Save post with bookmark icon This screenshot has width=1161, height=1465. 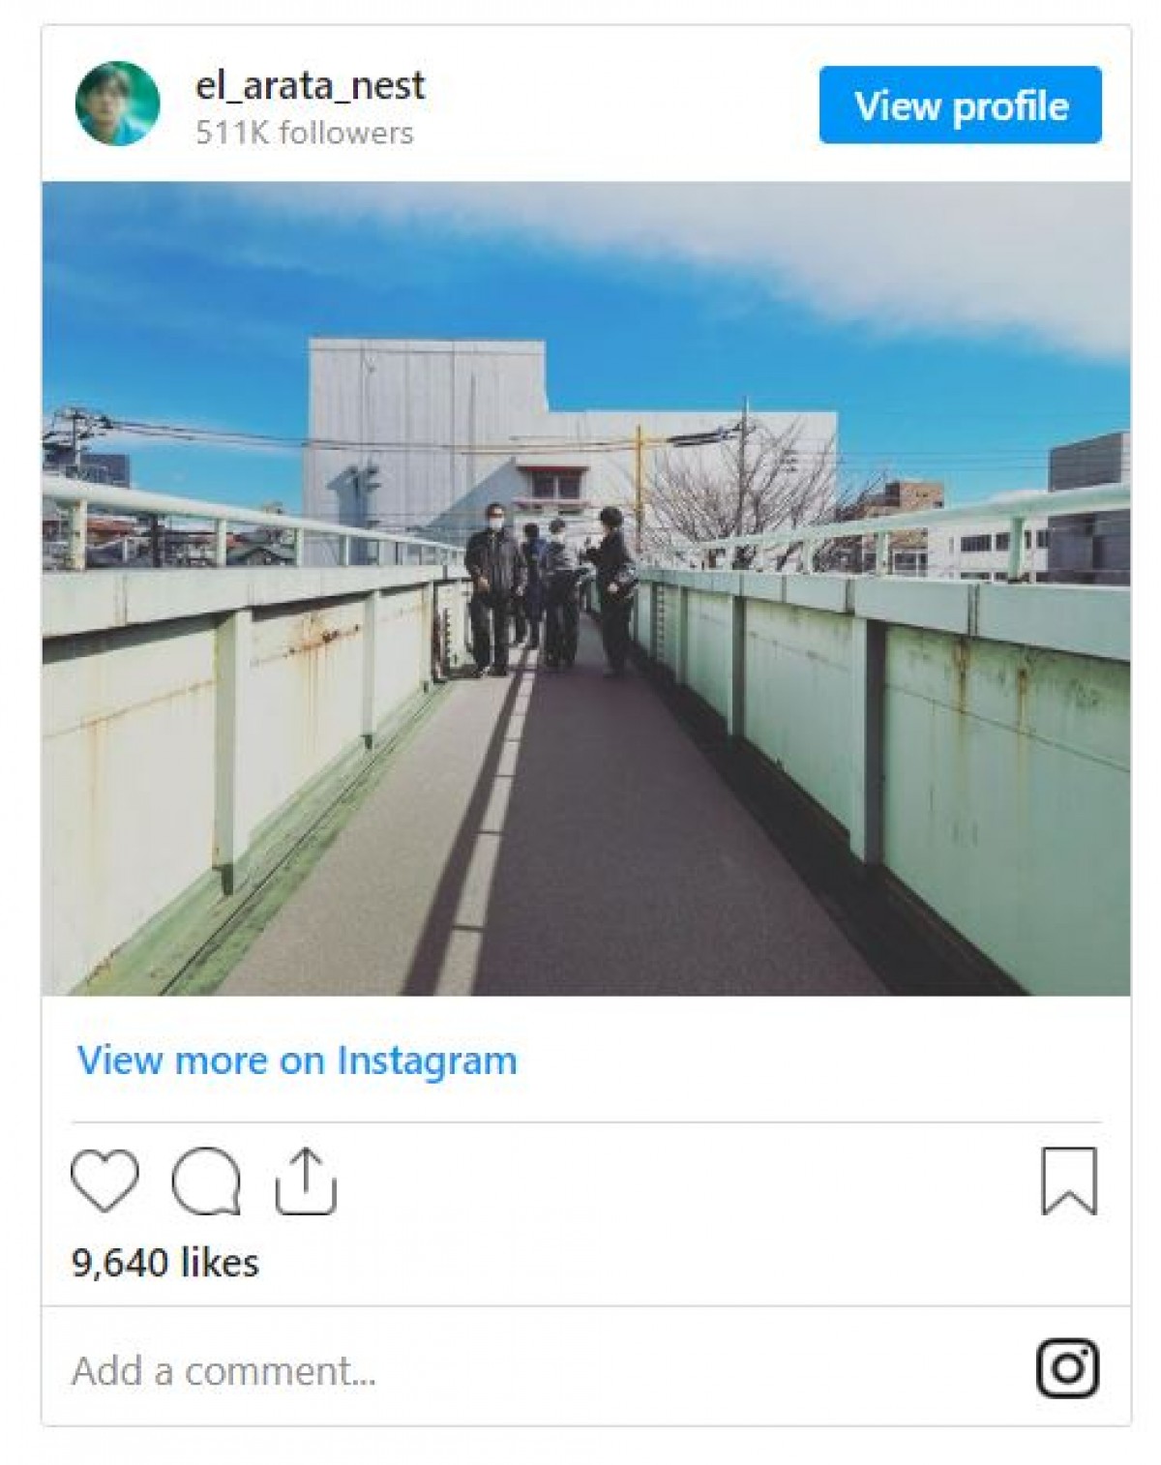[x=1069, y=1181]
